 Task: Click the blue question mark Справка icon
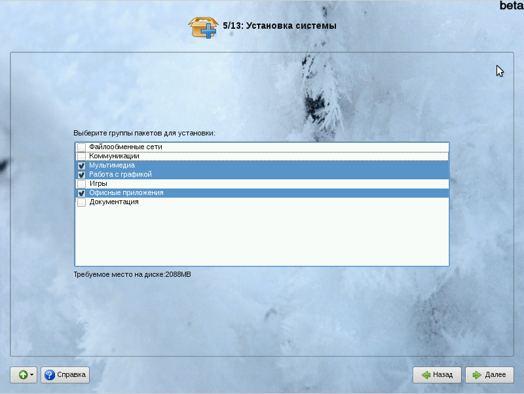tap(49, 375)
